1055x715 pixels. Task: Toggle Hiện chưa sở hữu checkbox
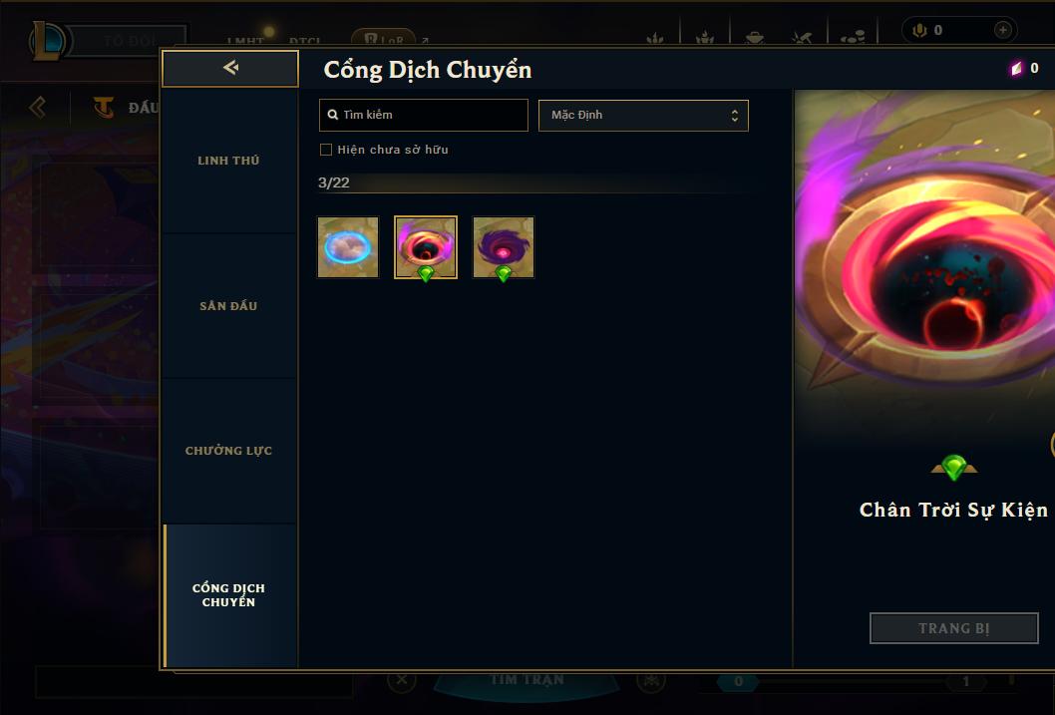pos(326,150)
